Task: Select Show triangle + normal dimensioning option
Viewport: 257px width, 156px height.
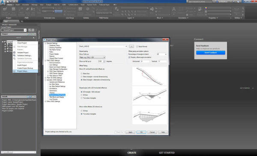Action: (81, 77)
